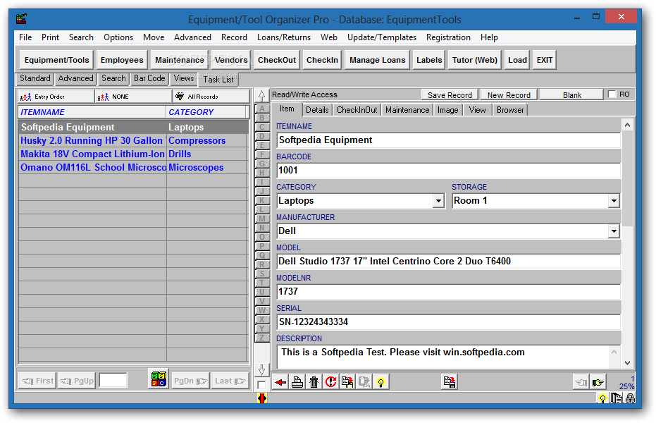The height and width of the screenshot is (423, 656).
Task: Click the SERIAL field SN-12324343334
Action: (x=448, y=321)
